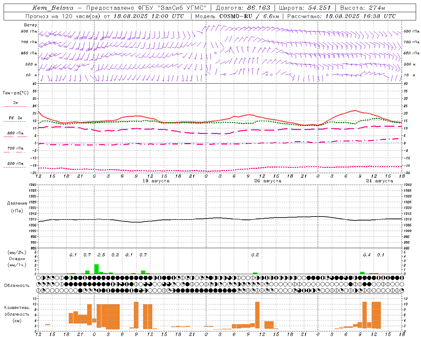Click the 'Давление' pressure panel label

pyautogui.click(x=17, y=203)
